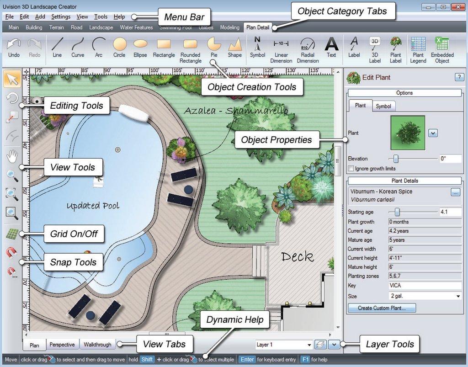Switch to the Building category tab
The width and height of the screenshot is (468, 367).
point(34,27)
